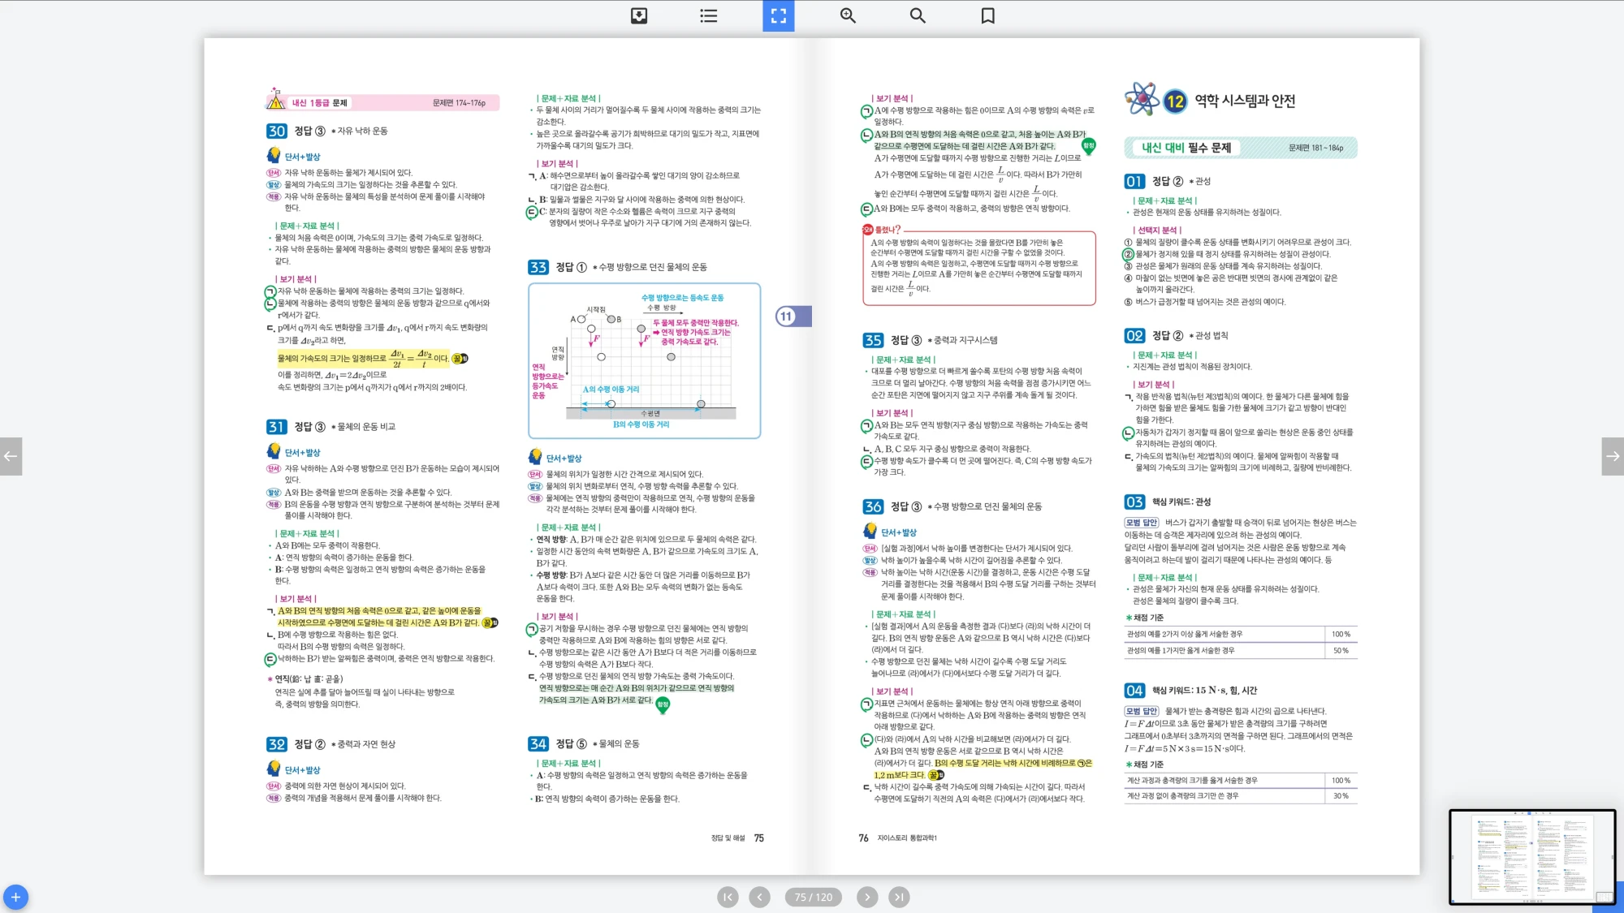Bookmark the current page
Image resolution: width=1624 pixels, height=913 pixels.
coord(987,15)
